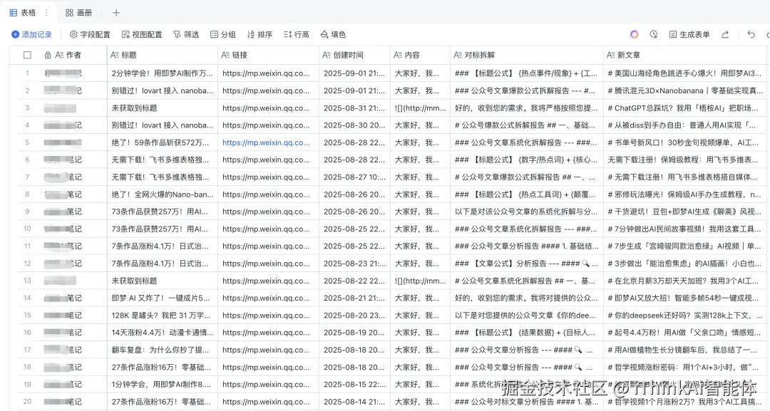Click the 内容 column header
This screenshot has height=411, width=770.
pyautogui.click(x=421, y=55)
